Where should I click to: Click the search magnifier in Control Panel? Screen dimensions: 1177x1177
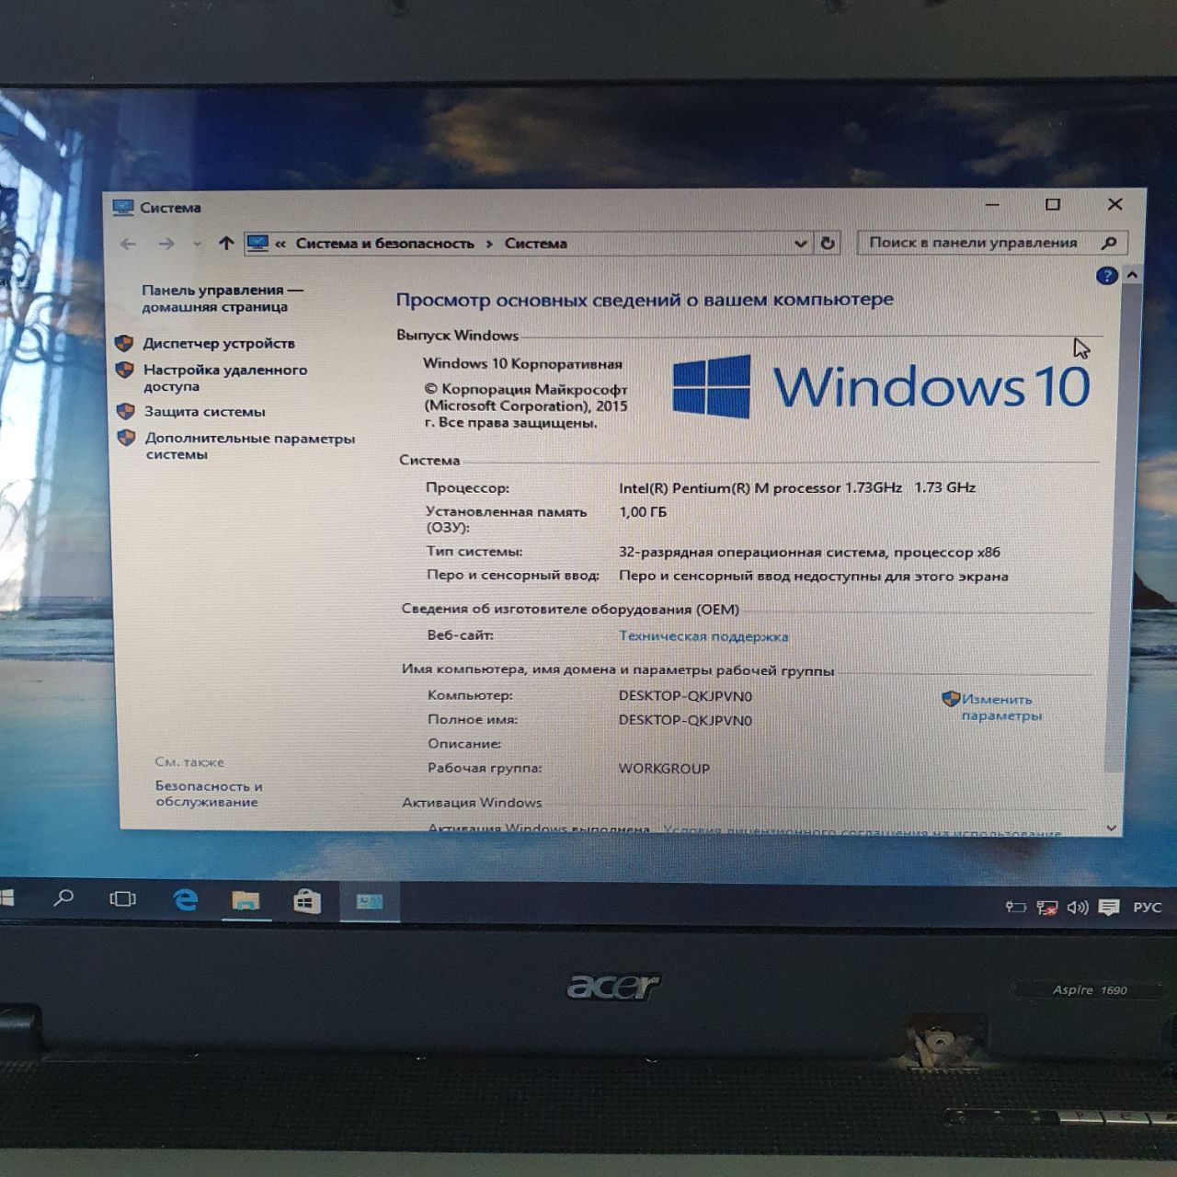(x=1109, y=243)
